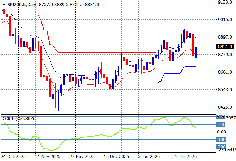Click the 11 Nov 2025 date label
Screen dimensions: 236x161
click(48, 157)
